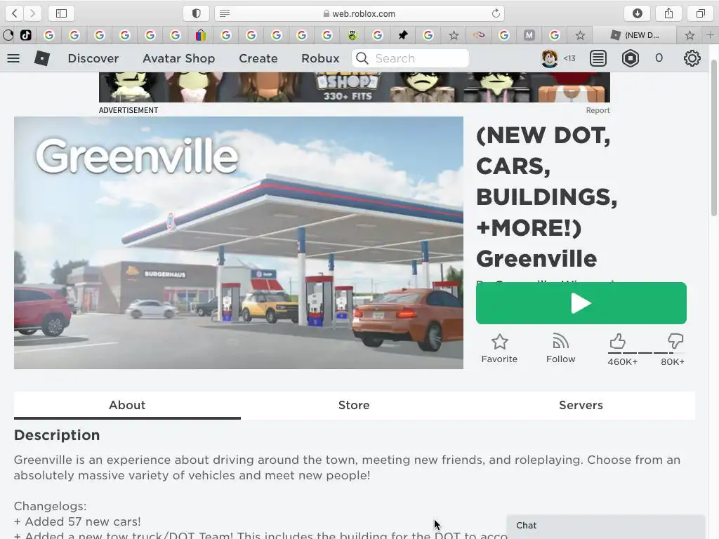Click the page vertical scrollbar
The width and height of the screenshot is (719, 539).
coord(713,138)
